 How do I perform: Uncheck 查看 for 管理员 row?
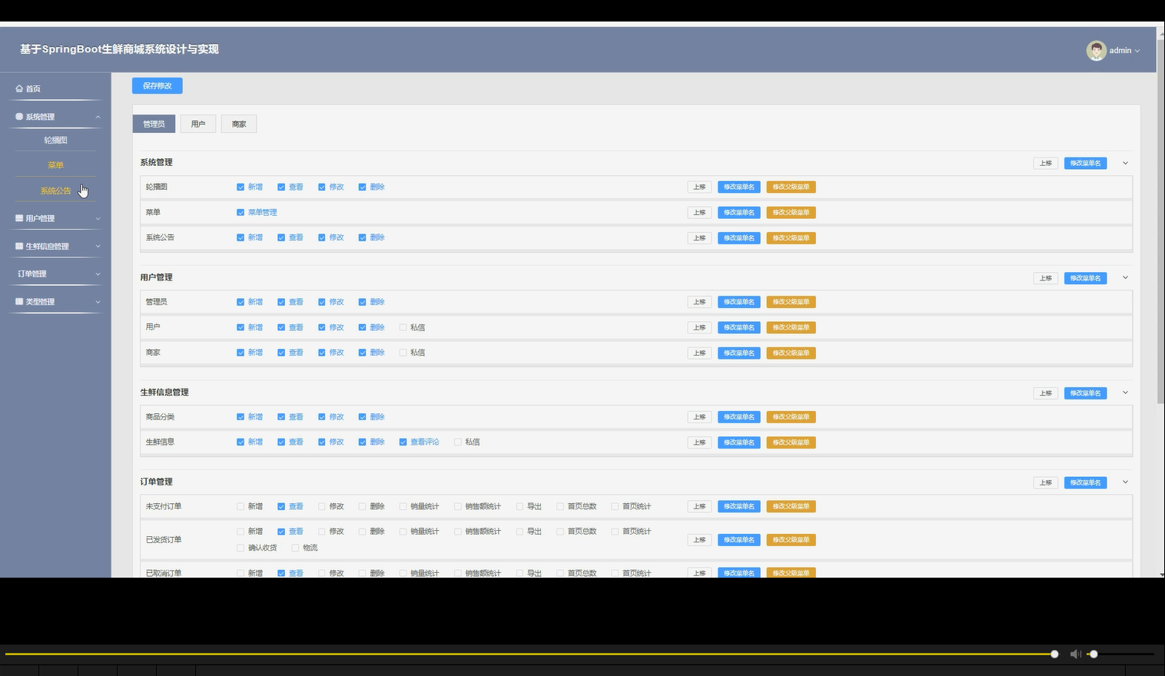click(281, 302)
